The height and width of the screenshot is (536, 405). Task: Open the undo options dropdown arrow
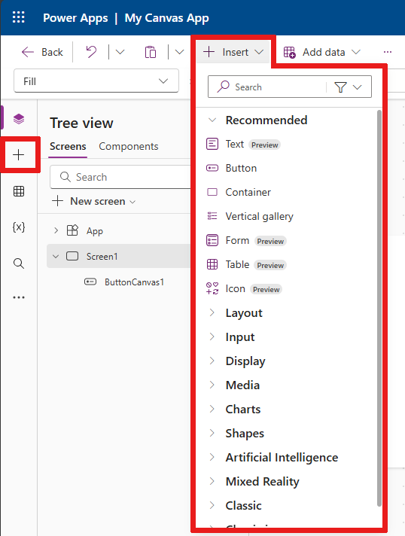pyautogui.click(x=120, y=52)
